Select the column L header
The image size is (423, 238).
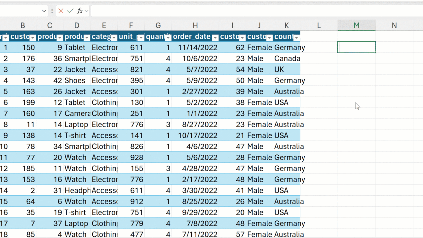tap(319, 25)
